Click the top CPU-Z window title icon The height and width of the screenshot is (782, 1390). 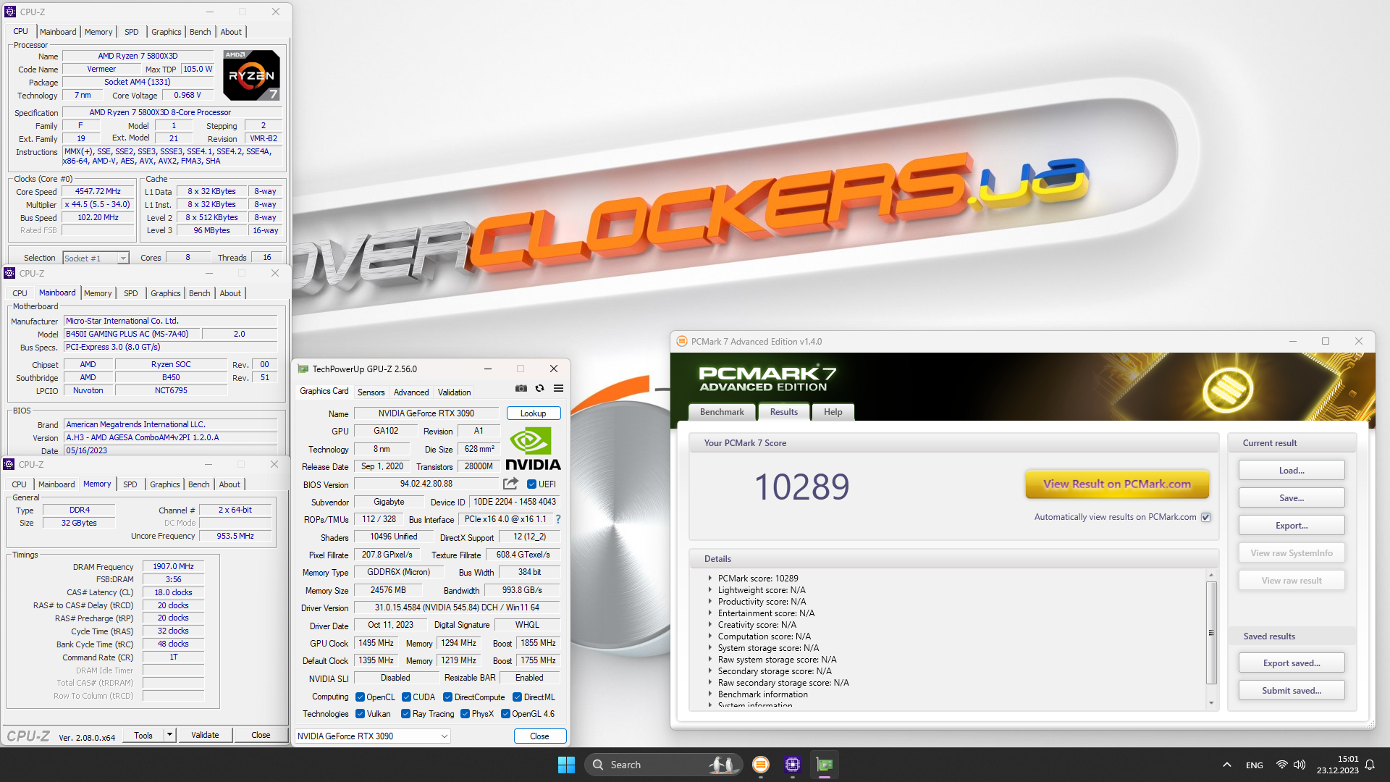tap(10, 12)
